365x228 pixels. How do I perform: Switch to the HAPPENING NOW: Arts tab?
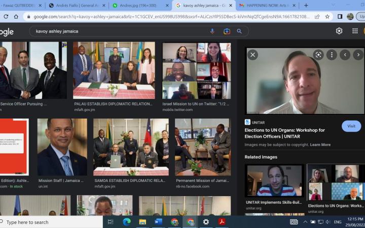click(x=264, y=6)
